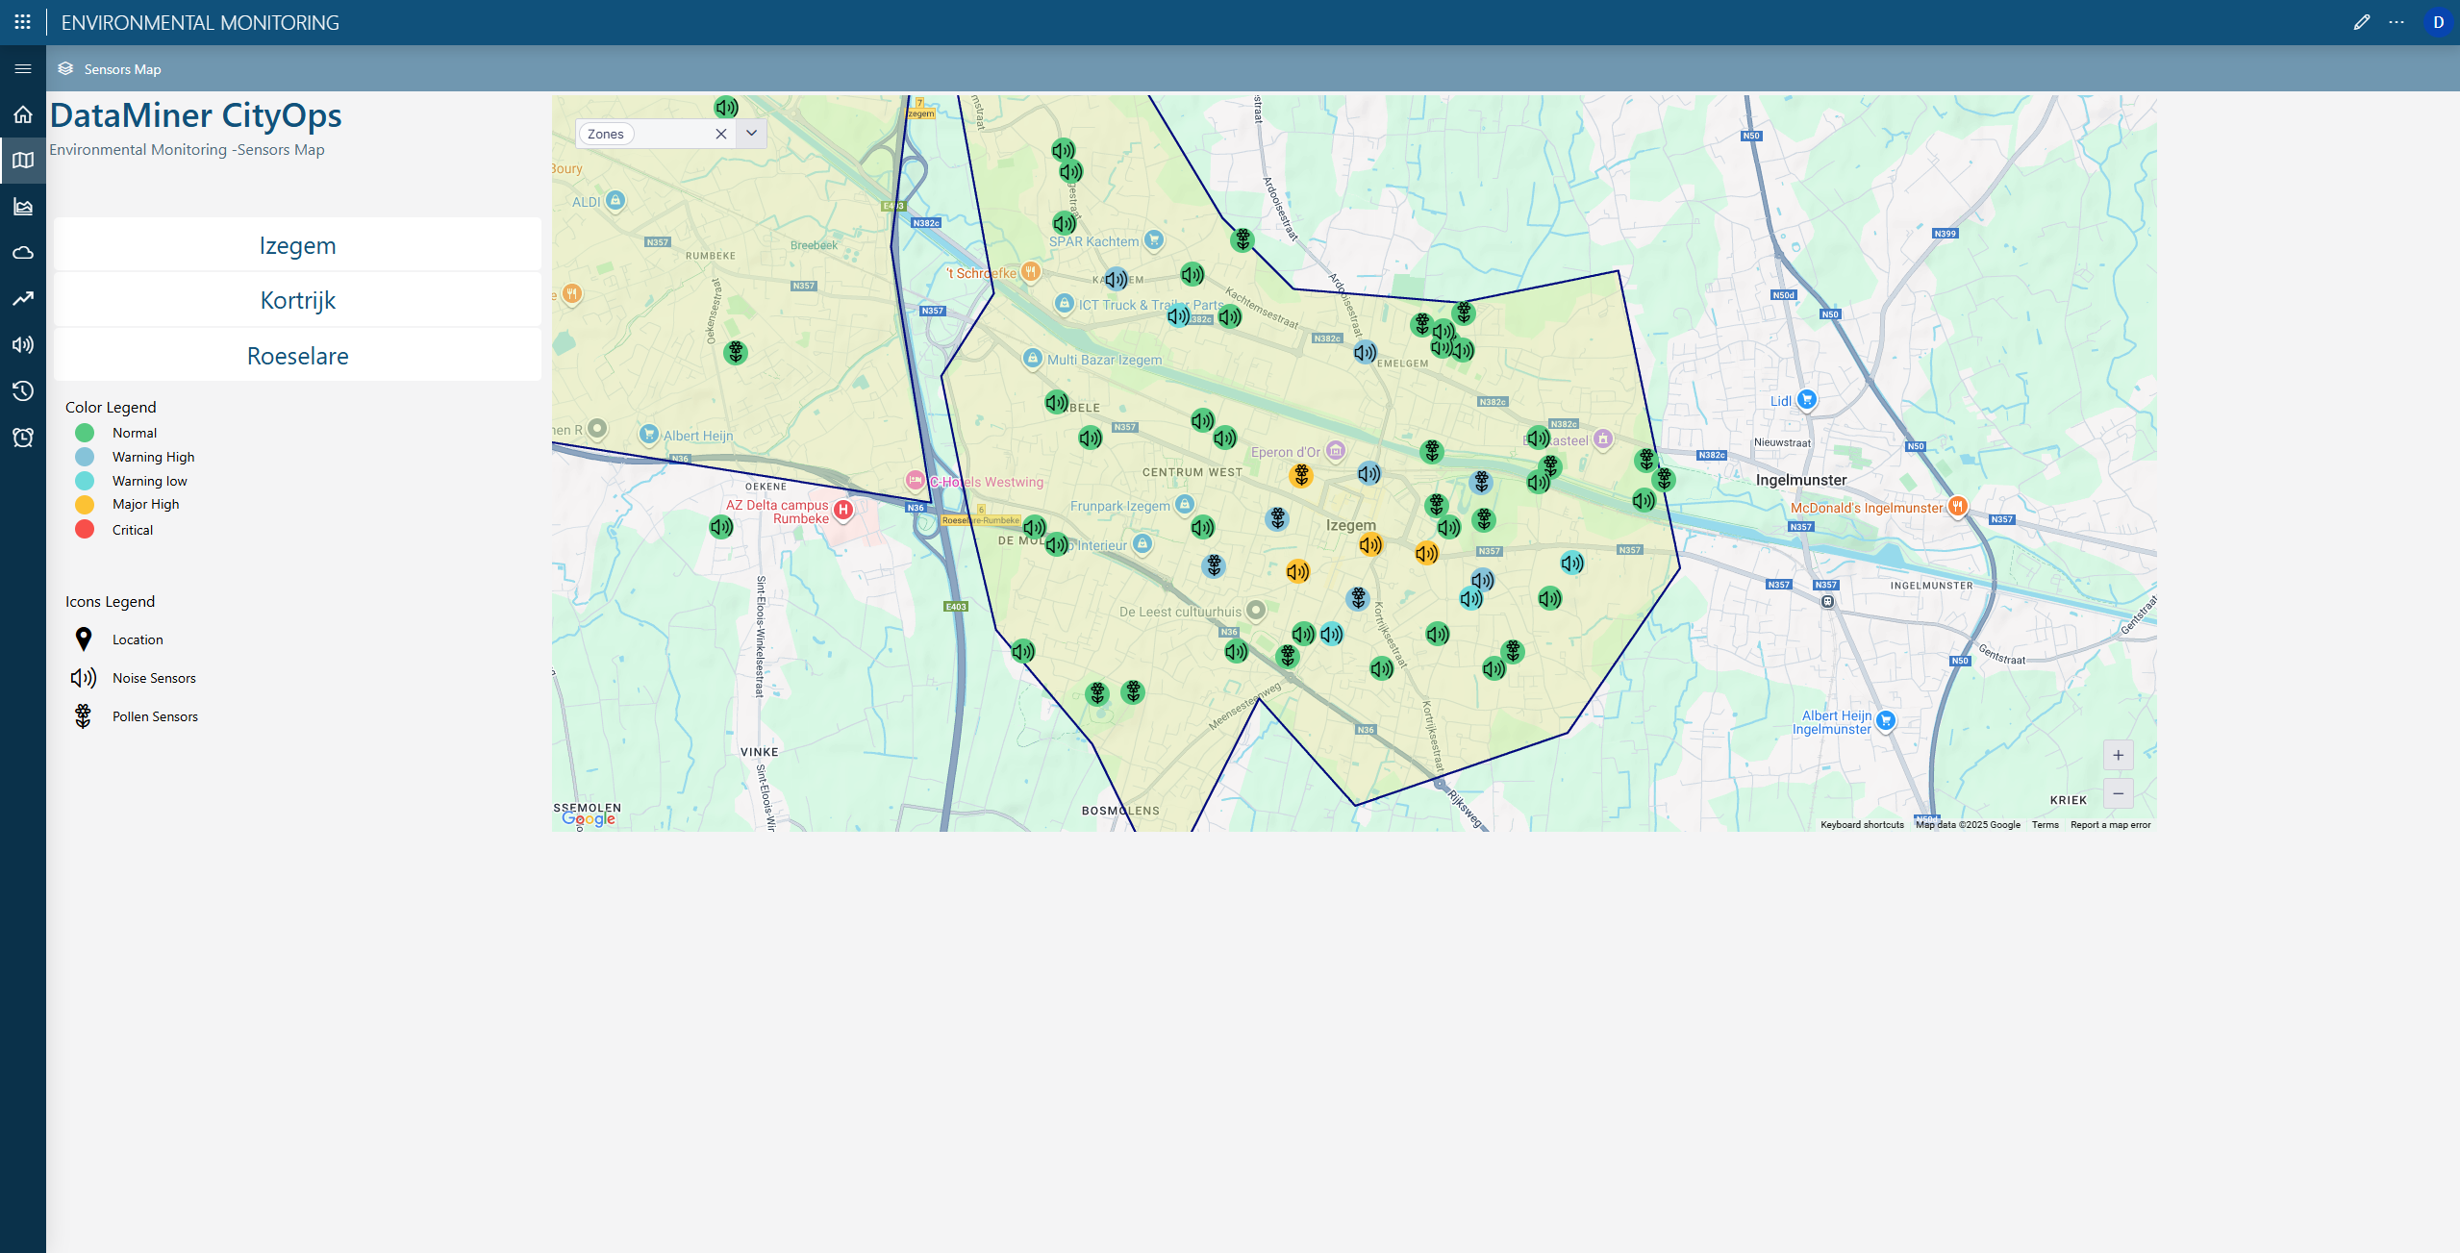Open the Home sidebar icon
This screenshot has width=2460, height=1253.
[23, 115]
